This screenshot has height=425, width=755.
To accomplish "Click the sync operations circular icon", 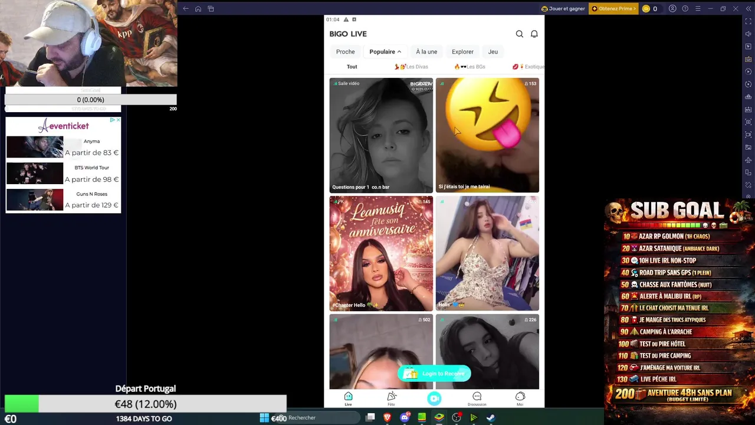I will 748,84.
